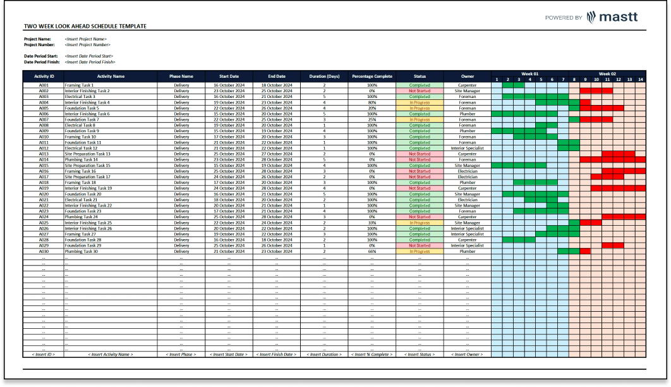Click the Insert Activity Name footer cell
671x387 pixels.
111,355
